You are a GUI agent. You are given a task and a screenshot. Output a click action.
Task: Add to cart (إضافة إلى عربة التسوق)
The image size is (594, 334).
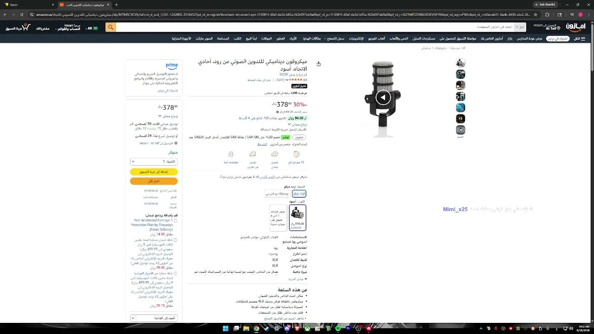coord(154,172)
